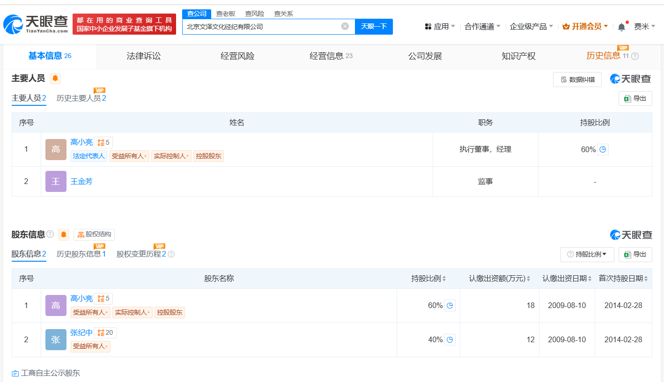Select 查关系 search mode tab
This screenshot has width=664, height=382.
(284, 14)
